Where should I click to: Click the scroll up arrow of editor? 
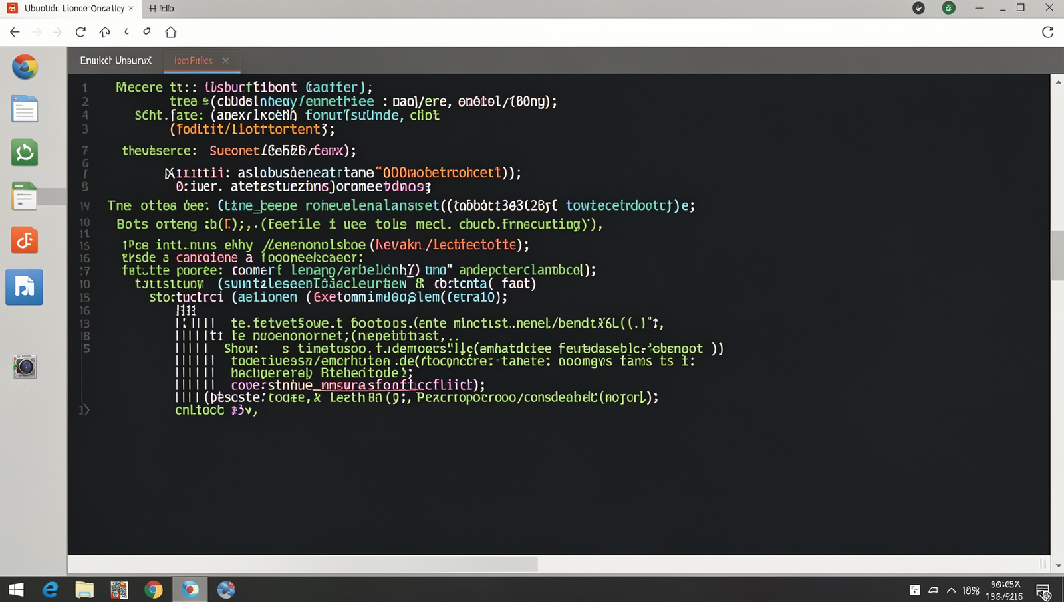[x=1058, y=82]
